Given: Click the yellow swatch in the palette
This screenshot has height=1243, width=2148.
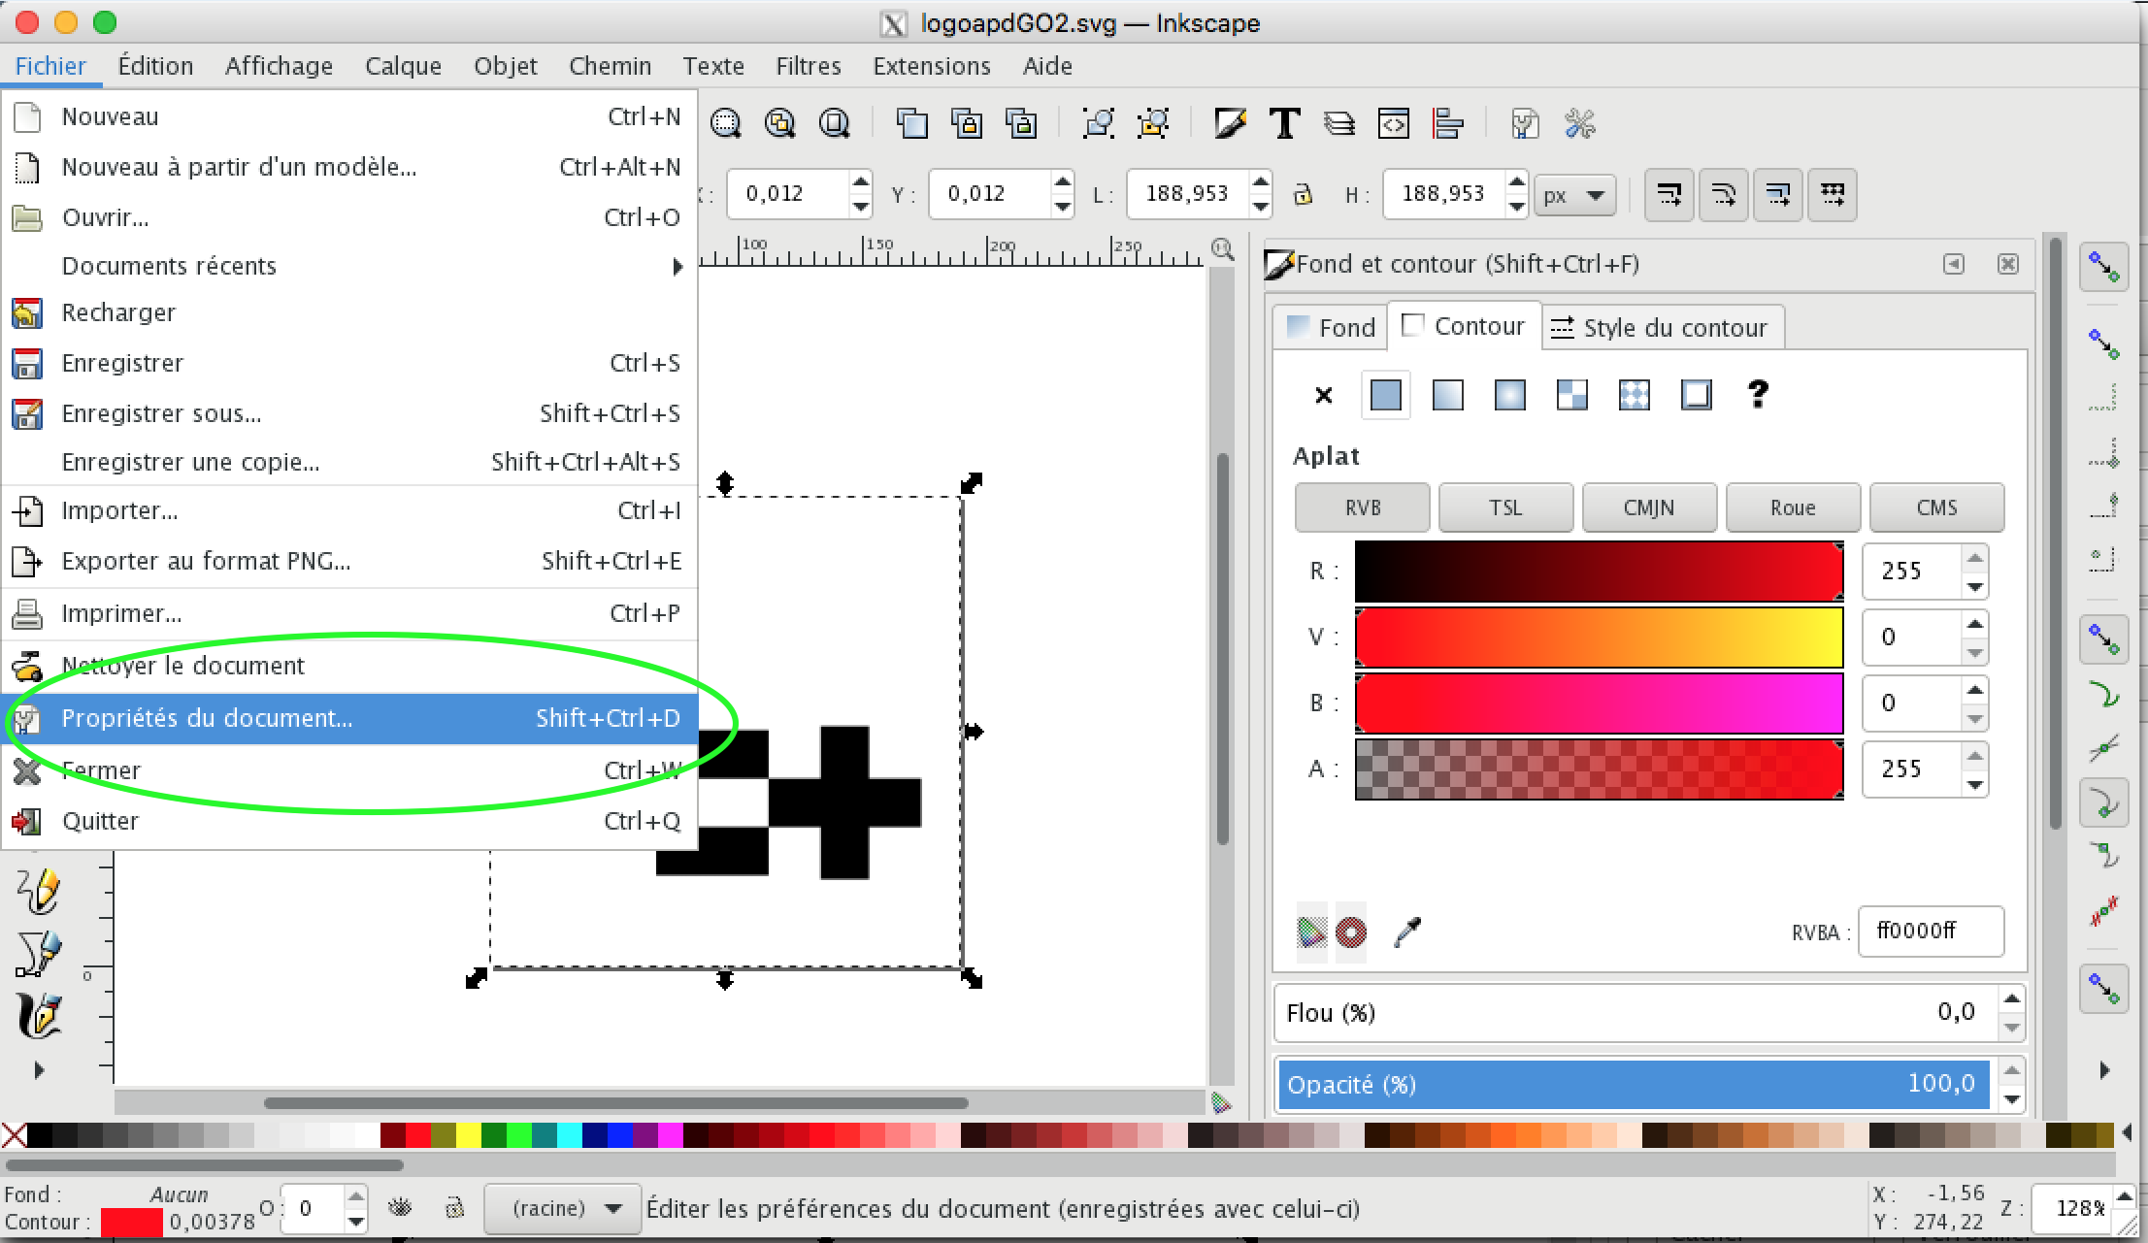Looking at the screenshot, I should click(469, 1134).
